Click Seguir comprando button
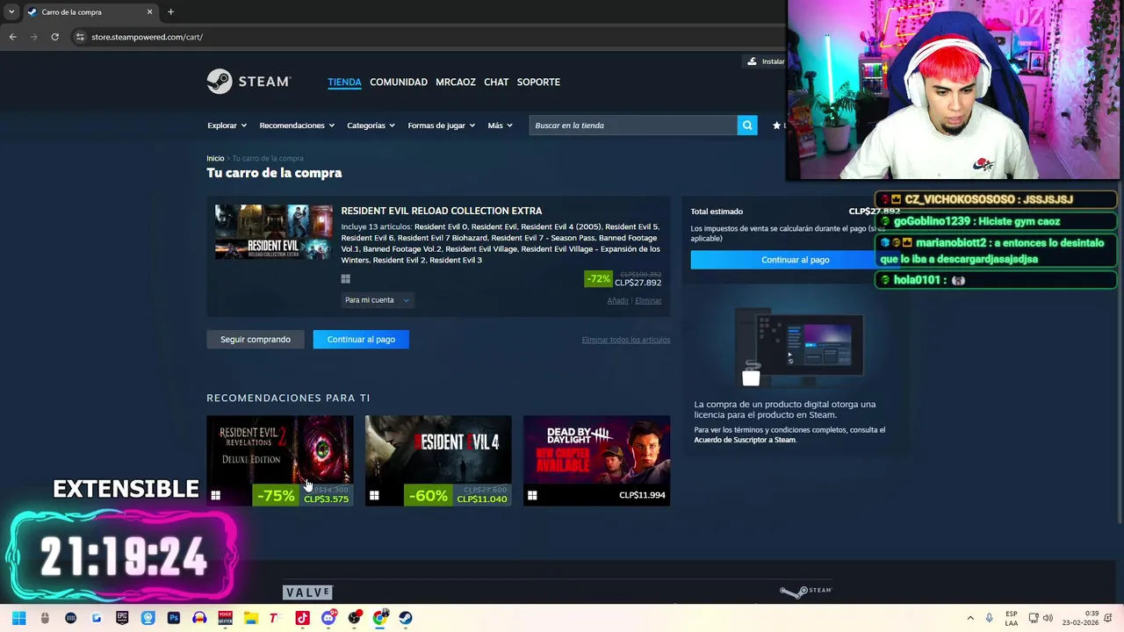 tap(256, 340)
